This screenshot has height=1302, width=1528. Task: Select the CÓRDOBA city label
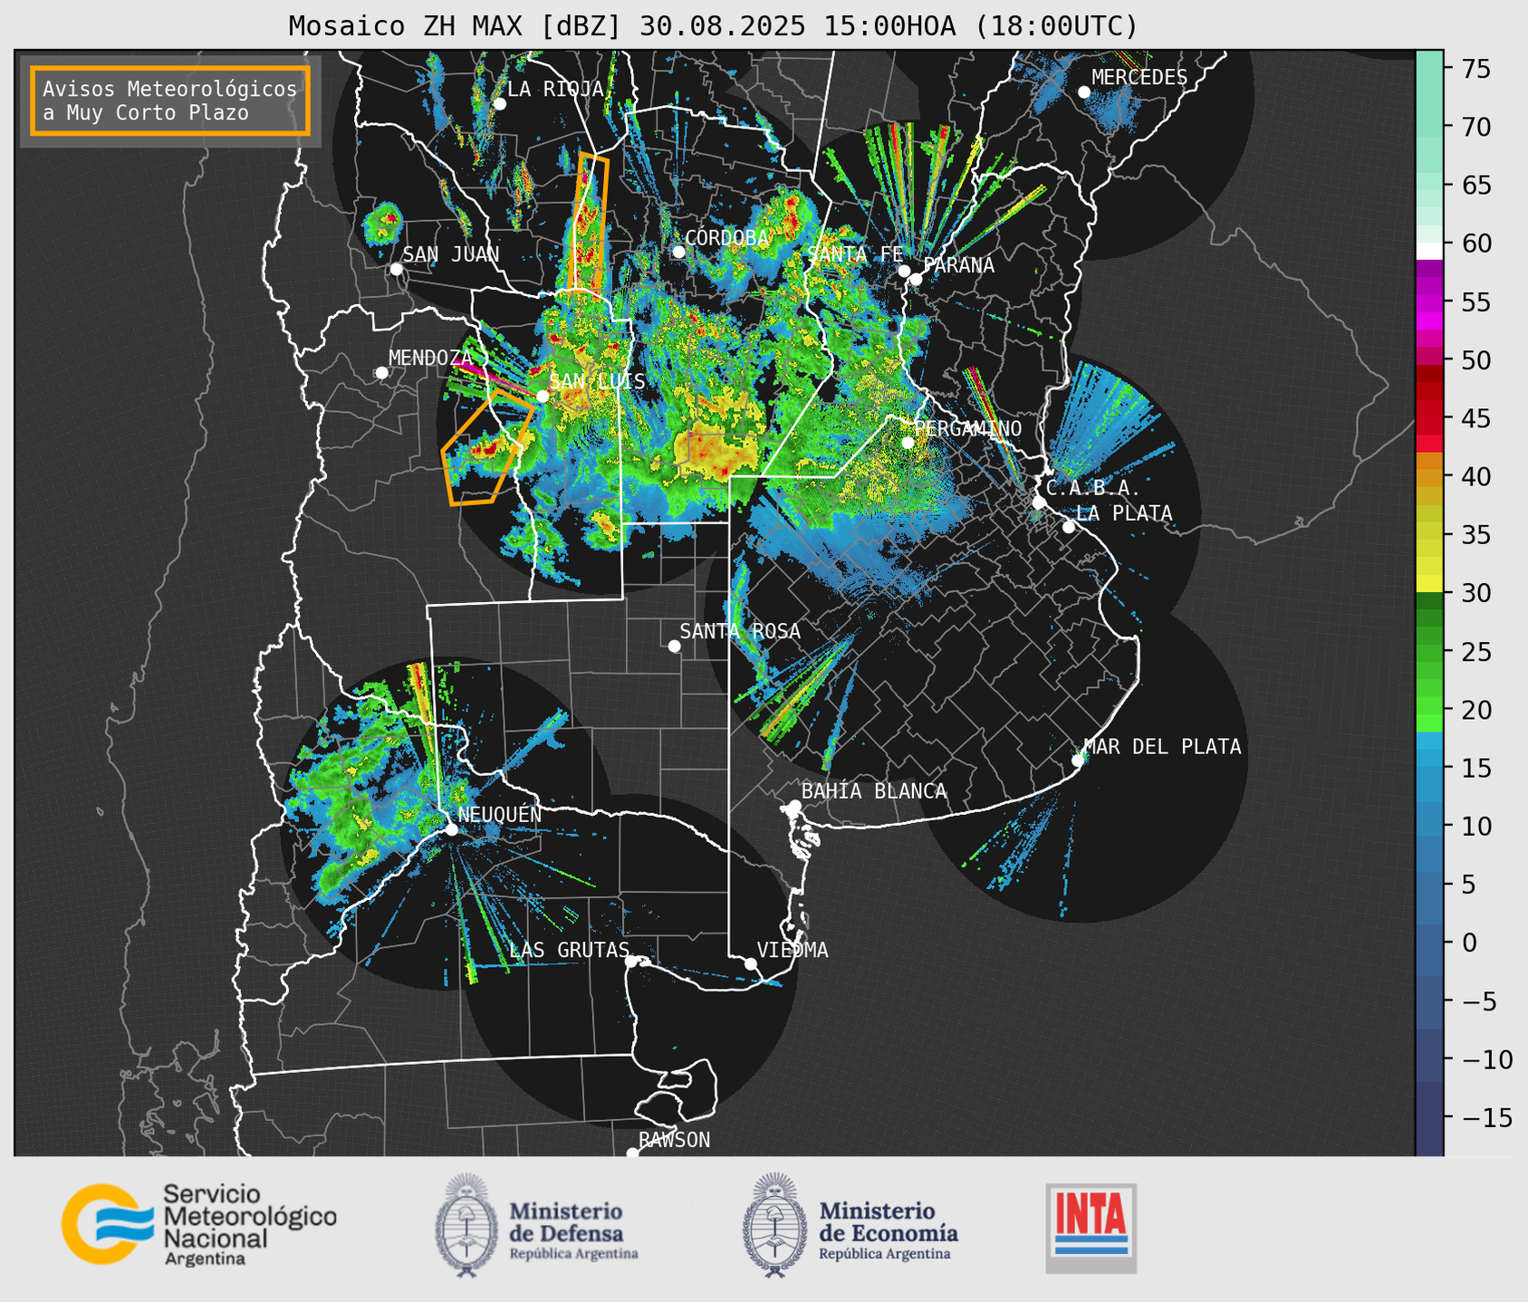pos(726,237)
